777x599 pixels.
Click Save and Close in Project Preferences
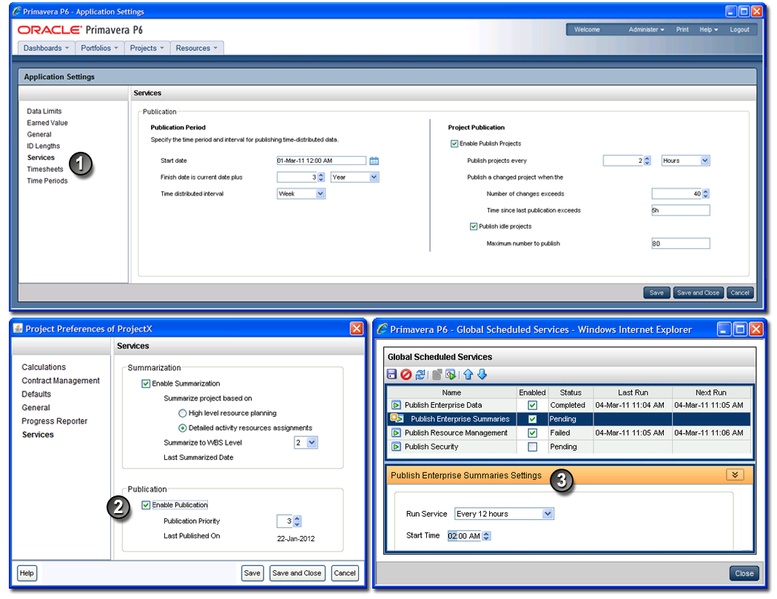click(297, 573)
